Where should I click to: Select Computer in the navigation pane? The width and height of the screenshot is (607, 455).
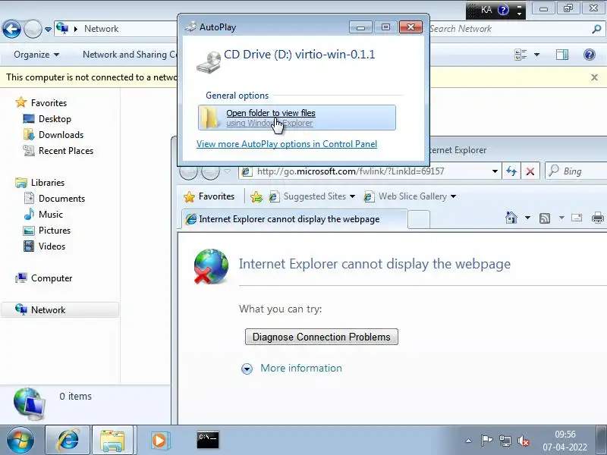(44, 278)
